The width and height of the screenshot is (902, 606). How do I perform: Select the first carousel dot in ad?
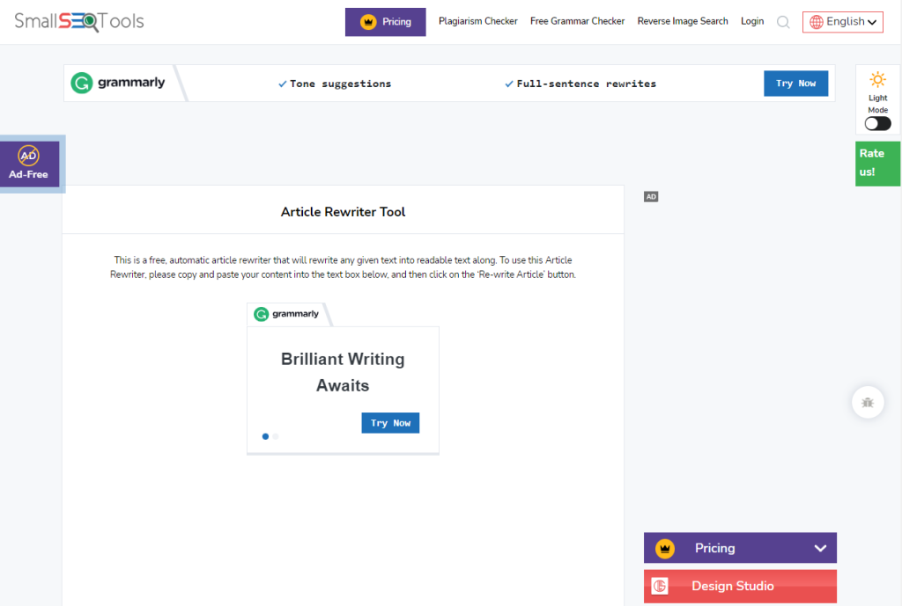[x=265, y=436]
